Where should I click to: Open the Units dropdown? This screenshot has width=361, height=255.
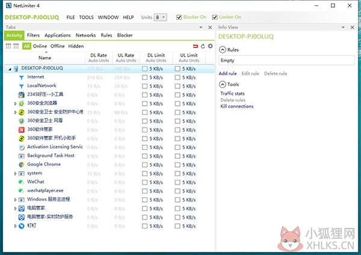(x=160, y=17)
